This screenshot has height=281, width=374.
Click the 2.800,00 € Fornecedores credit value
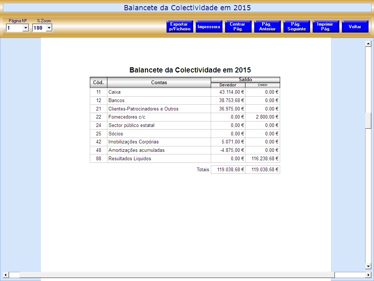(x=267, y=117)
